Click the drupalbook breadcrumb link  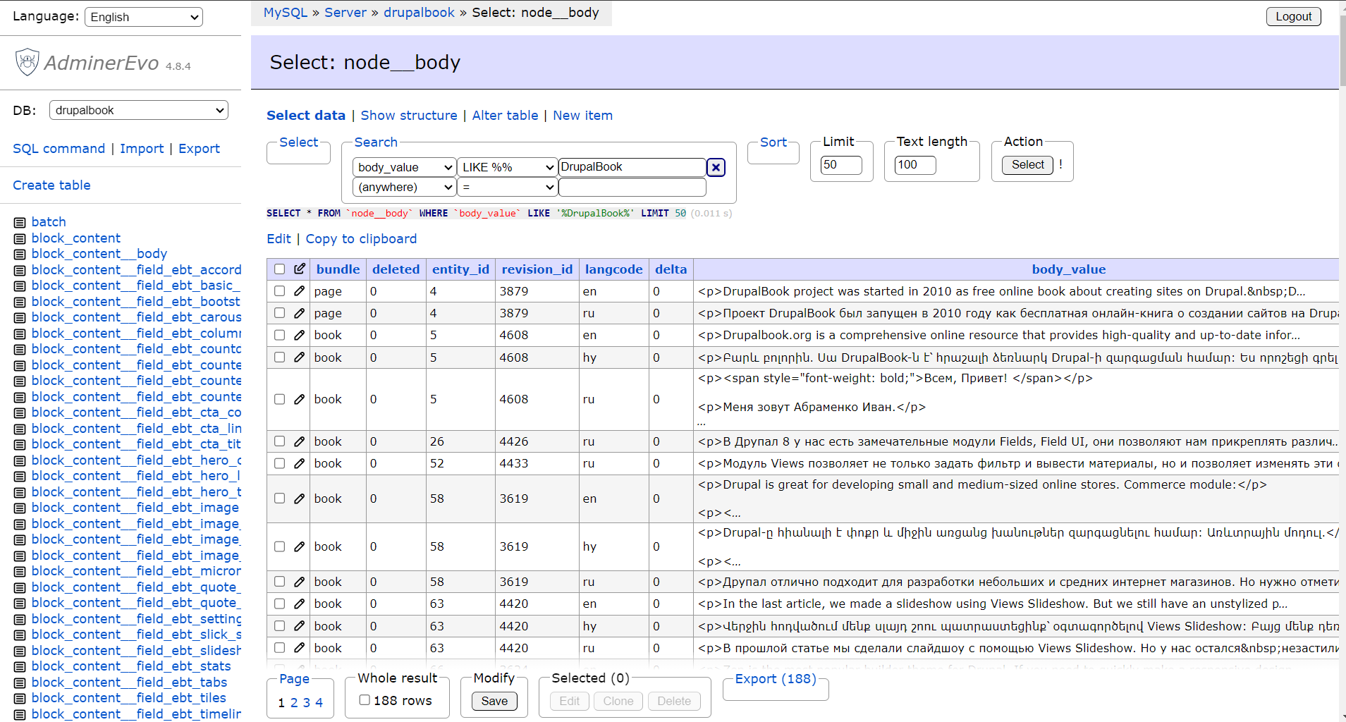tap(419, 12)
